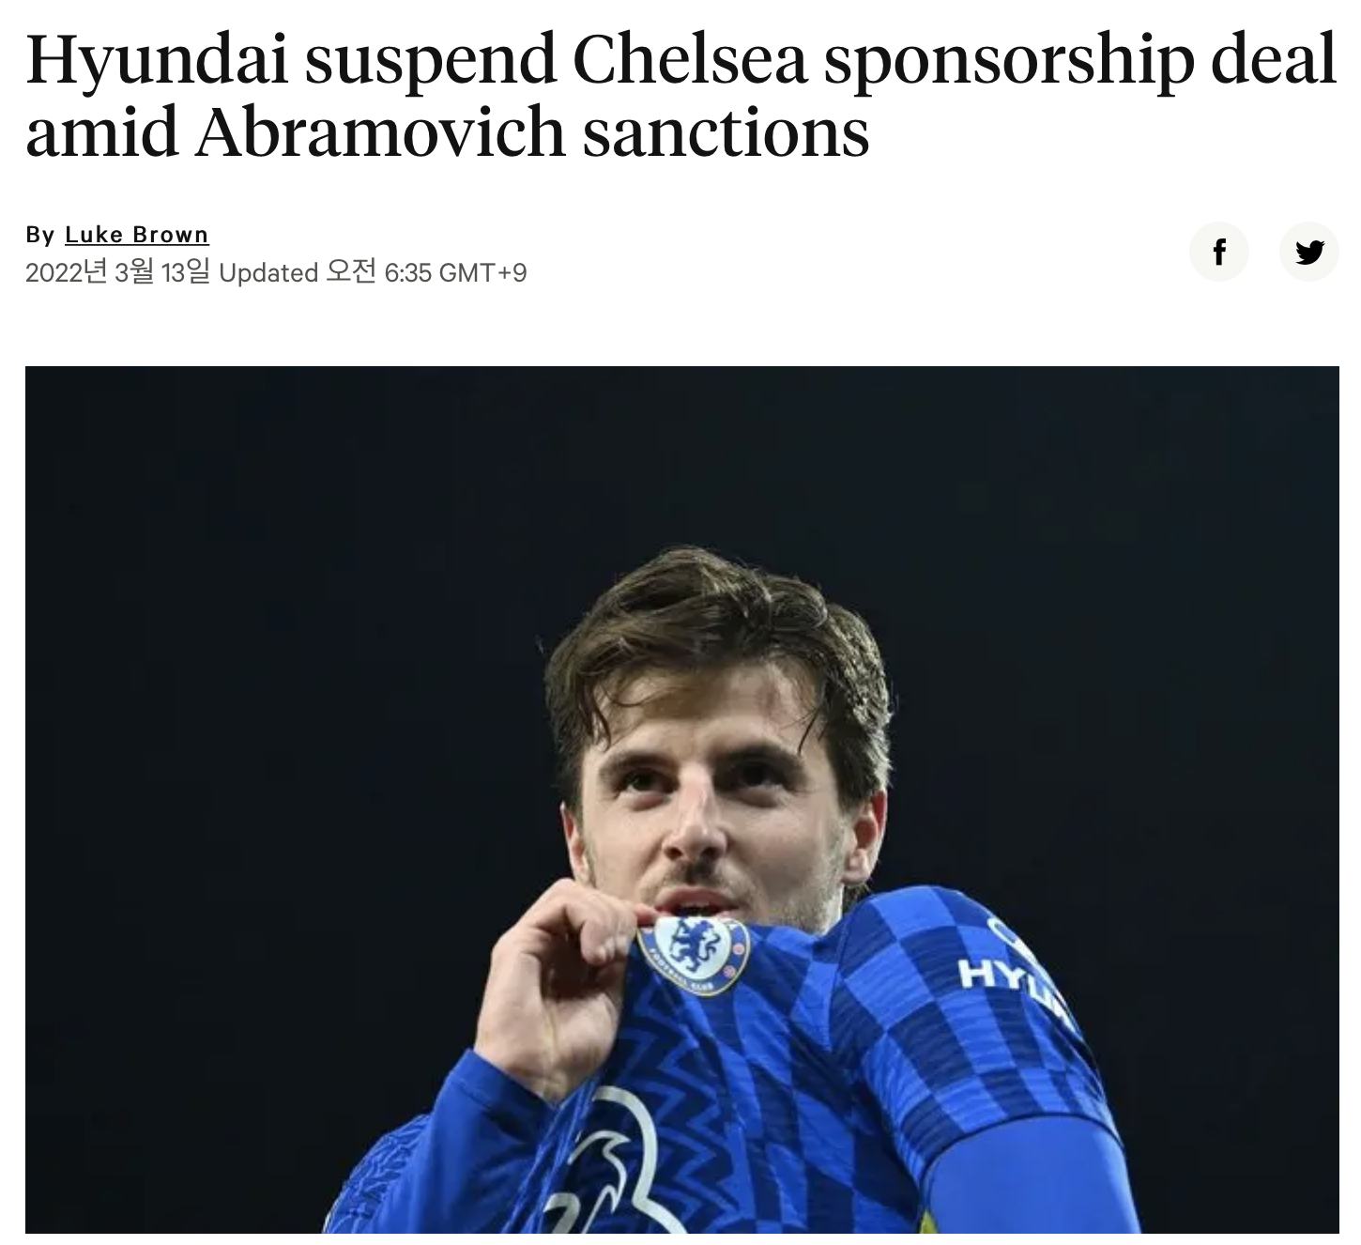Click the word "Chelsea" in the headline
Screen dimensions: 1361x1245
click(x=689, y=58)
